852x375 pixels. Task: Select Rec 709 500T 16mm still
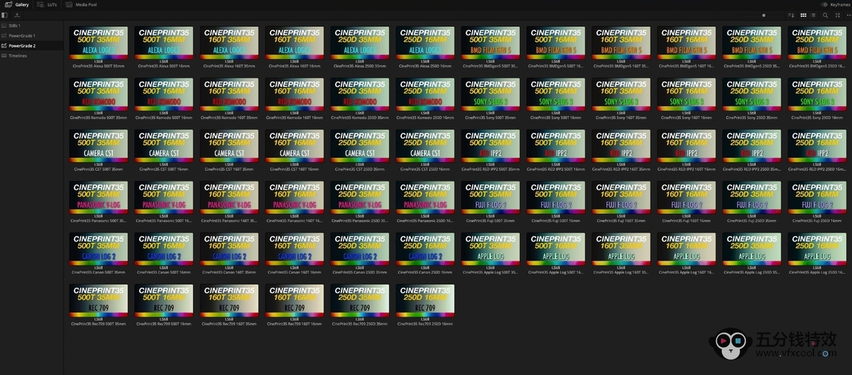163,301
